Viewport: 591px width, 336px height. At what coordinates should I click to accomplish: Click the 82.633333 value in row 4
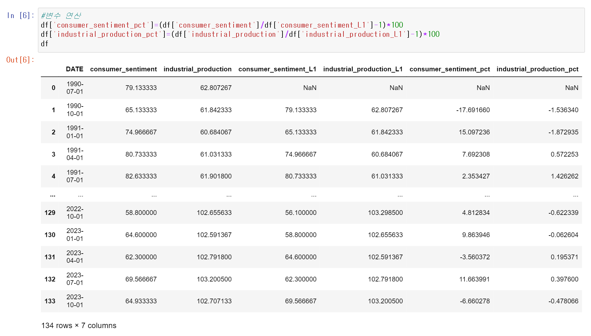tap(141, 176)
